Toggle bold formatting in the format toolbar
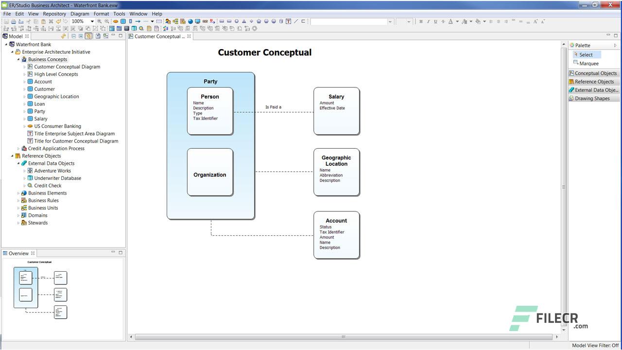The width and height of the screenshot is (622, 350). (421, 21)
